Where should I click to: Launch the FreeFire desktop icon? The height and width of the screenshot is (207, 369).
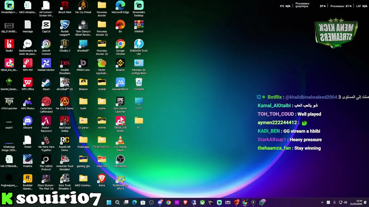pyautogui.click(x=28, y=162)
